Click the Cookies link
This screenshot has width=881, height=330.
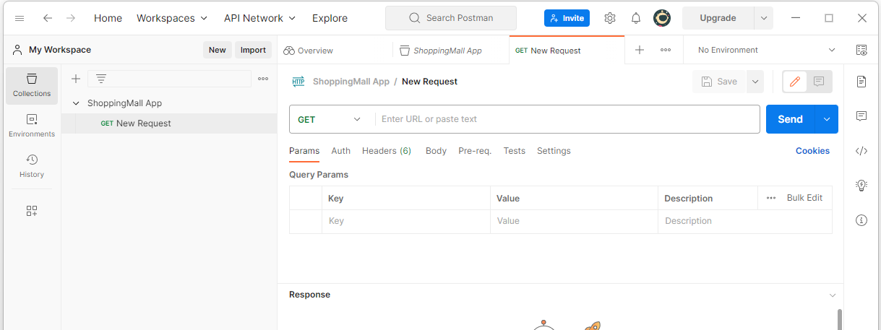[812, 151]
